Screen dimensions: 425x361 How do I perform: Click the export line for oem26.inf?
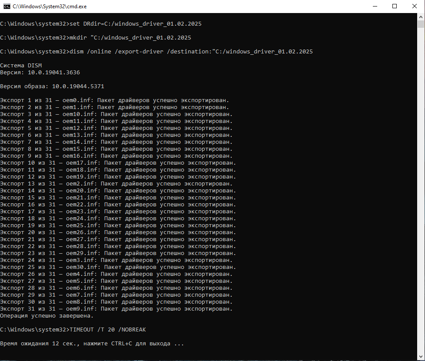pyautogui.click(x=118, y=232)
